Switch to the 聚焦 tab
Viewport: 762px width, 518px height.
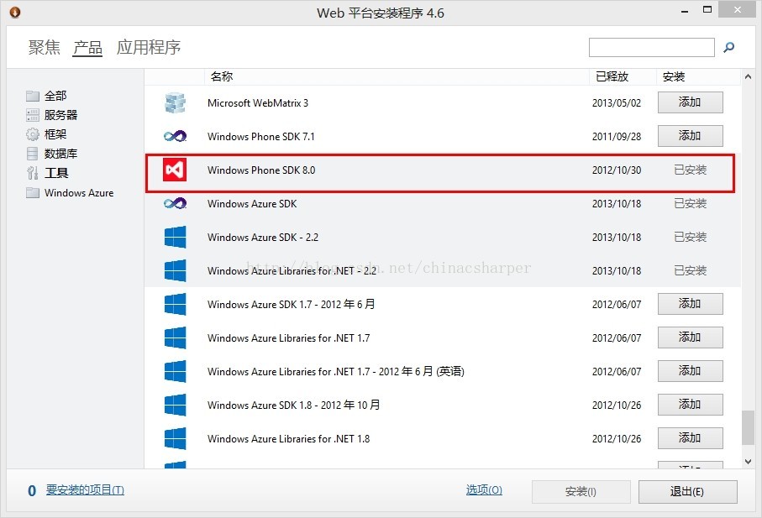tap(45, 47)
